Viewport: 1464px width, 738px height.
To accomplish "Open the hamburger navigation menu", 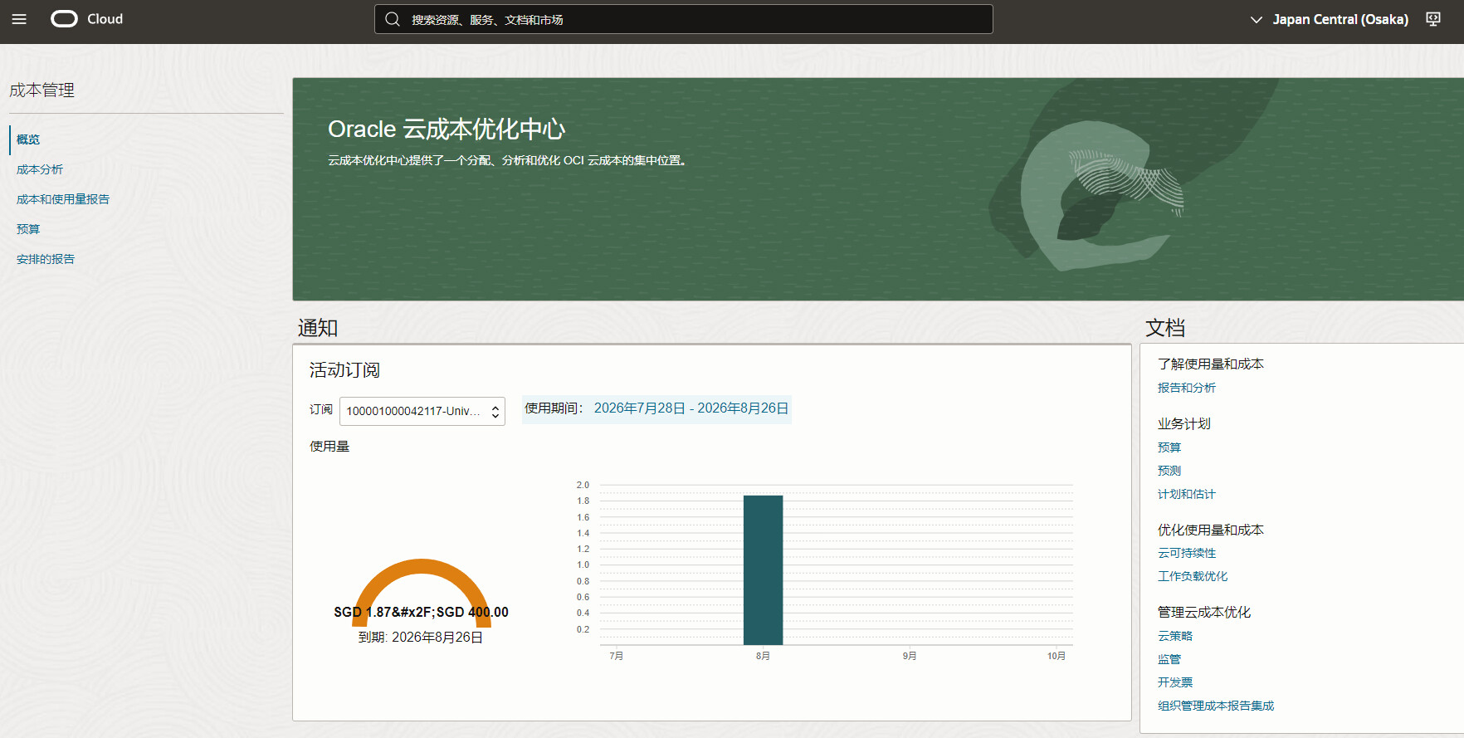I will click(x=19, y=19).
